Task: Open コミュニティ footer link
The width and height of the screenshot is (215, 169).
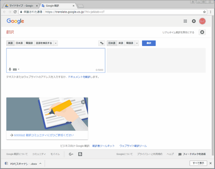Action: click(39, 154)
